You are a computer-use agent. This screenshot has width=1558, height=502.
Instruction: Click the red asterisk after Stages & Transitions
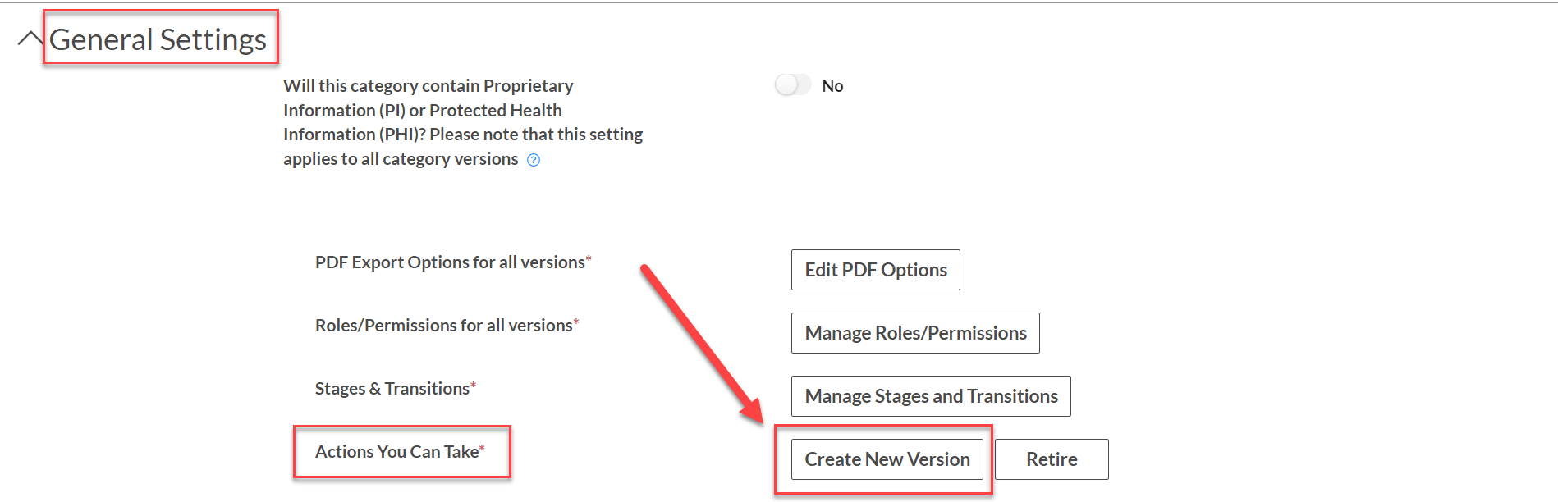pos(473,386)
